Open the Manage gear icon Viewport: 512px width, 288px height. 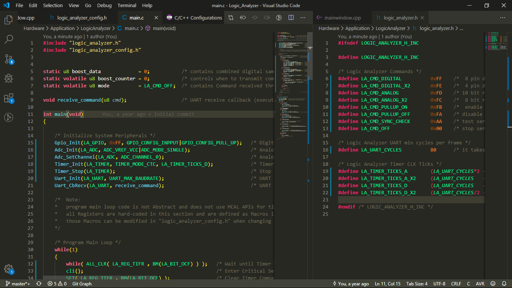pos(8,269)
